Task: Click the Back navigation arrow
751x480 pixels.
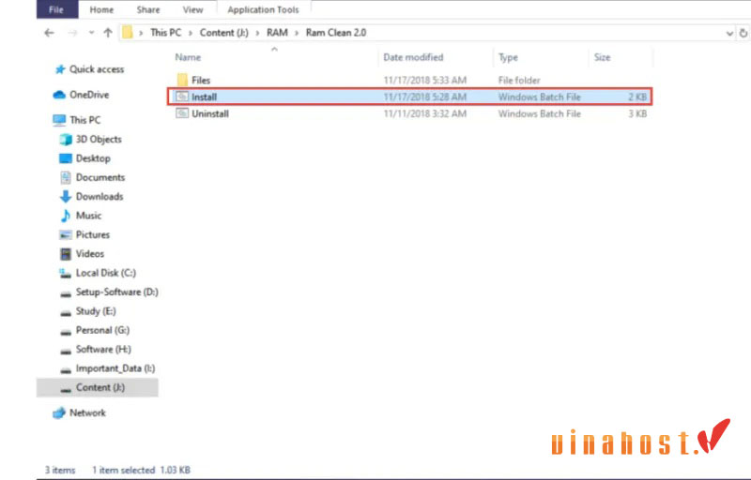Action: coord(49,32)
